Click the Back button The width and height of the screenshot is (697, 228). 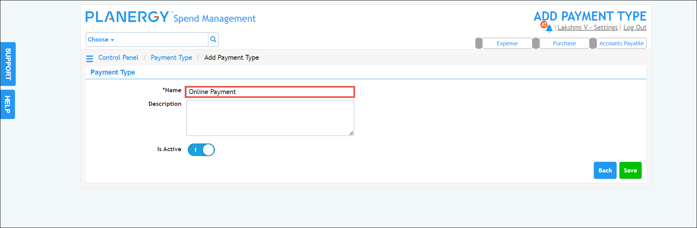[x=605, y=170]
